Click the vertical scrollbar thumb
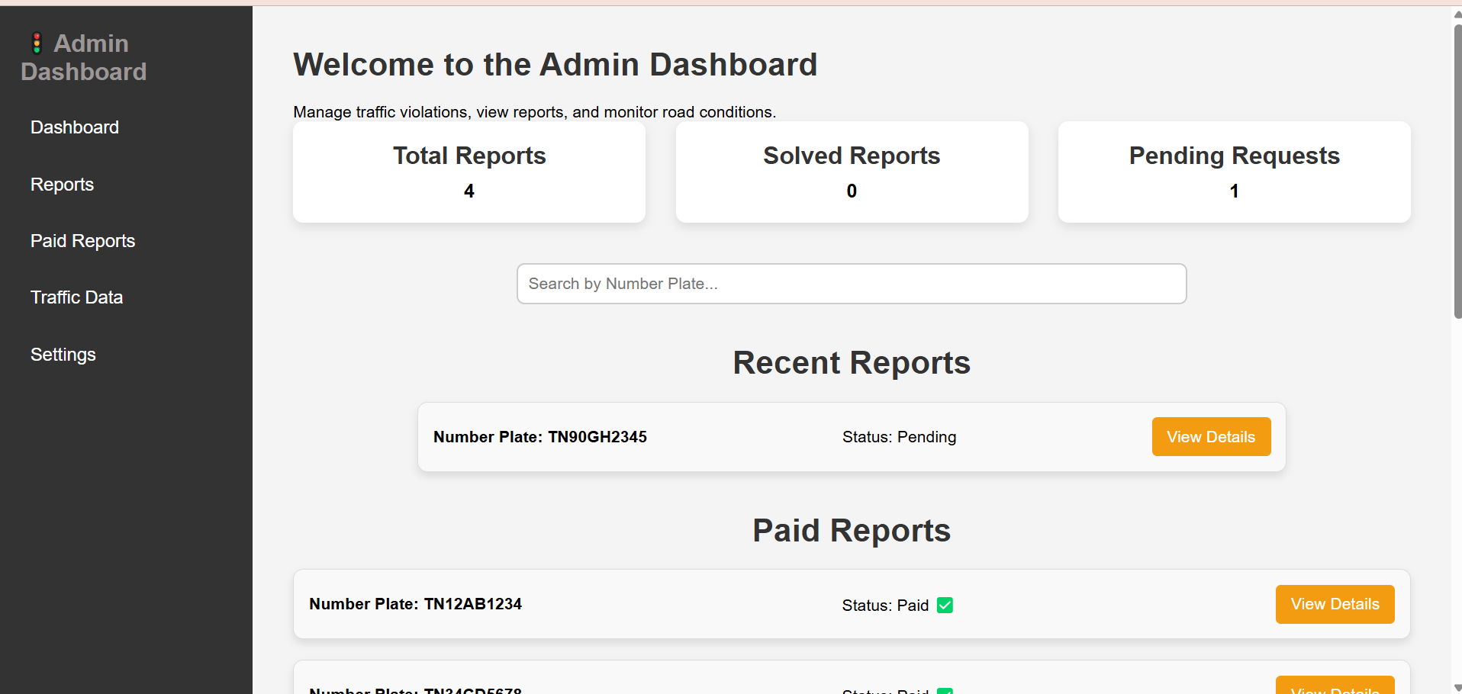Screen dimensions: 1462x694 (1457, 172)
